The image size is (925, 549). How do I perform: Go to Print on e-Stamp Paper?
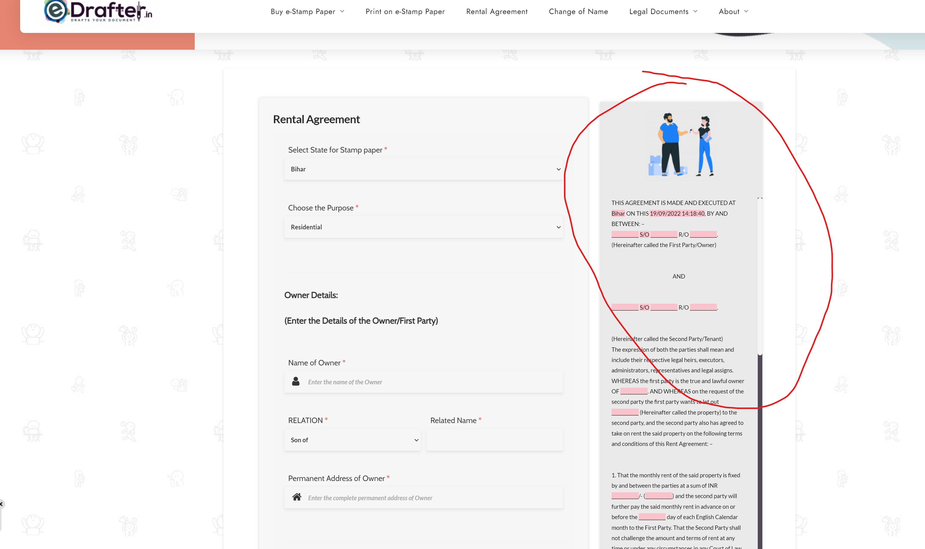pyautogui.click(x=405, y=12)
